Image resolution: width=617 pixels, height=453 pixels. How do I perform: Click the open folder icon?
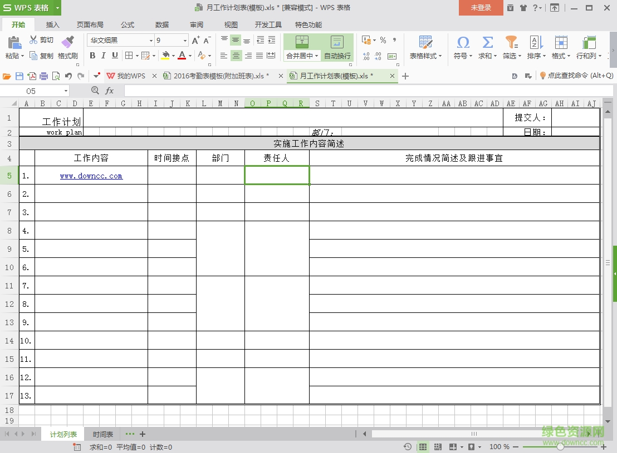click(x=7, y=76)
